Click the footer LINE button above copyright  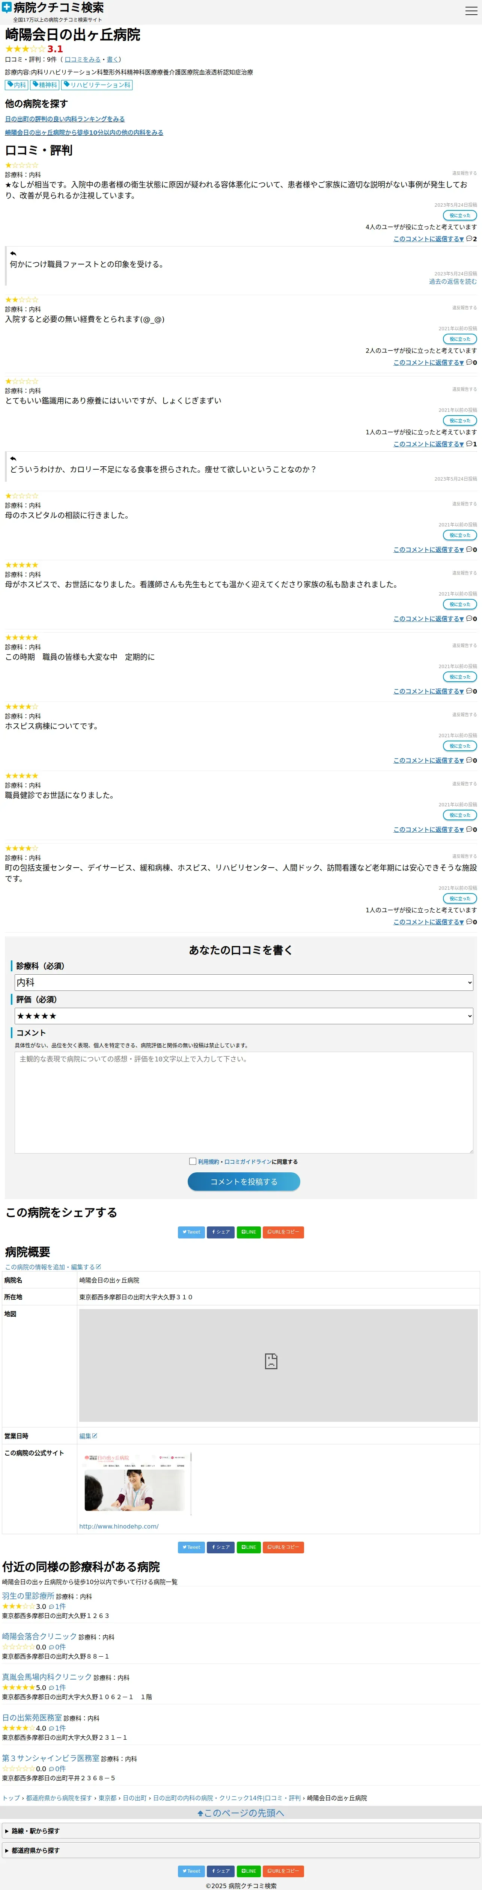(249, 1872)
